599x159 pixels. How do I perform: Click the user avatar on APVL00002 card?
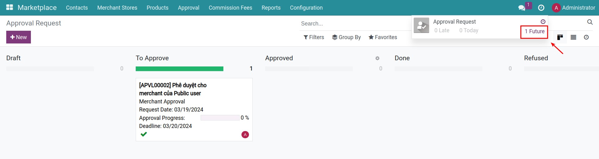coord(245,134)
